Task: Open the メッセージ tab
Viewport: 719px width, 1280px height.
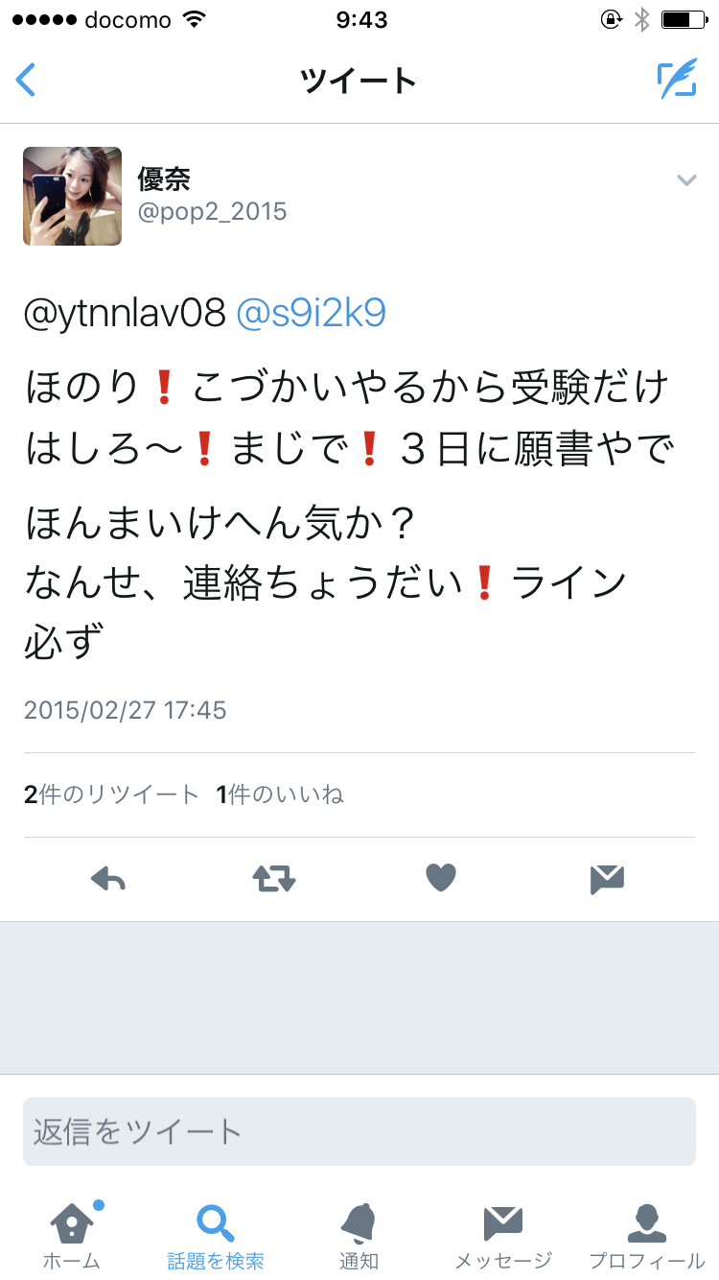Action: (x=503, y=1236)
